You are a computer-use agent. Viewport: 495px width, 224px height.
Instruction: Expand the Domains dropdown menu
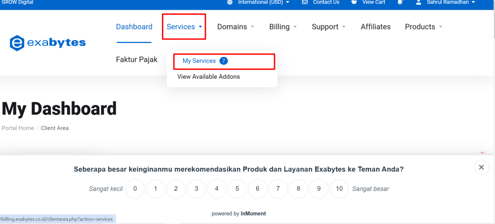tap(235, 27)
